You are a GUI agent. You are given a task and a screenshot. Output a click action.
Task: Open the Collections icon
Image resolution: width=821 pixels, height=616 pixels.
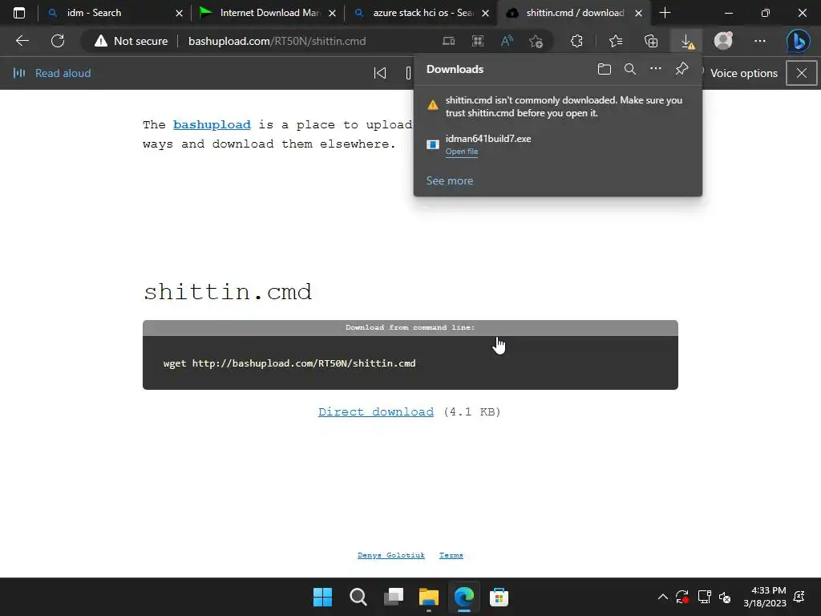[x=651, y=41]
